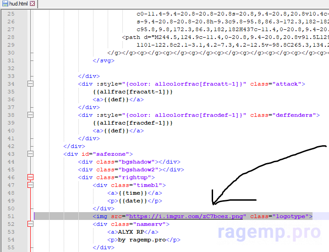Collapse the safezone div fold on line 43
The image size is (329, 252).
tap(31, 154)
